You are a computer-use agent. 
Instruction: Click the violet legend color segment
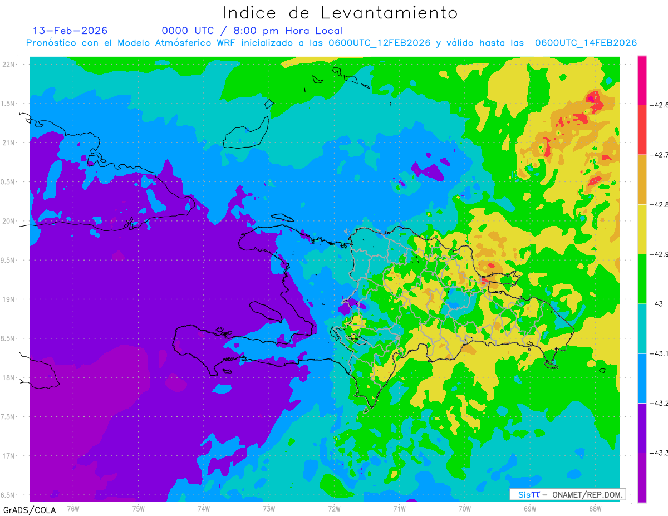[x=642, y=427]
